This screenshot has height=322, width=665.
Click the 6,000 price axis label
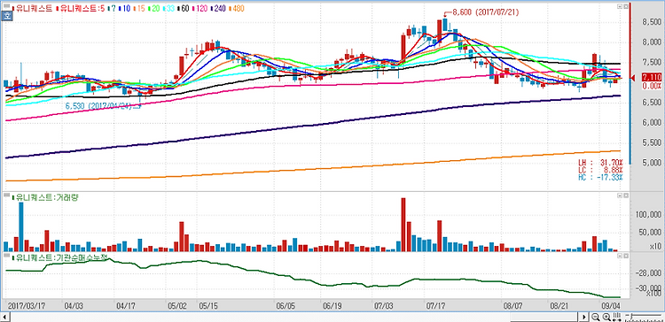(x=652, y=123)
